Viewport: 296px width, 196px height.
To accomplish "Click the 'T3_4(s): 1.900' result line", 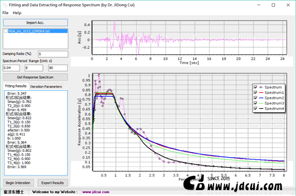I will pyautogui.click(x=19, y=163).
